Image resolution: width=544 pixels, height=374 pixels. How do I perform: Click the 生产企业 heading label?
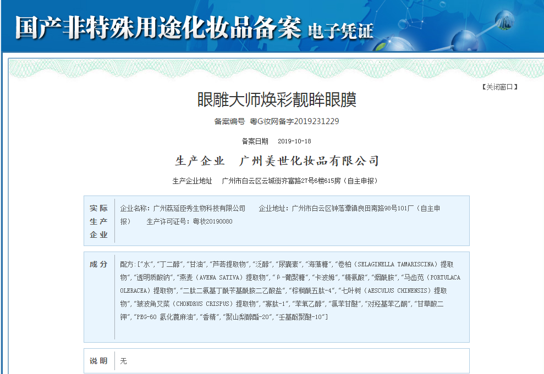200,161
